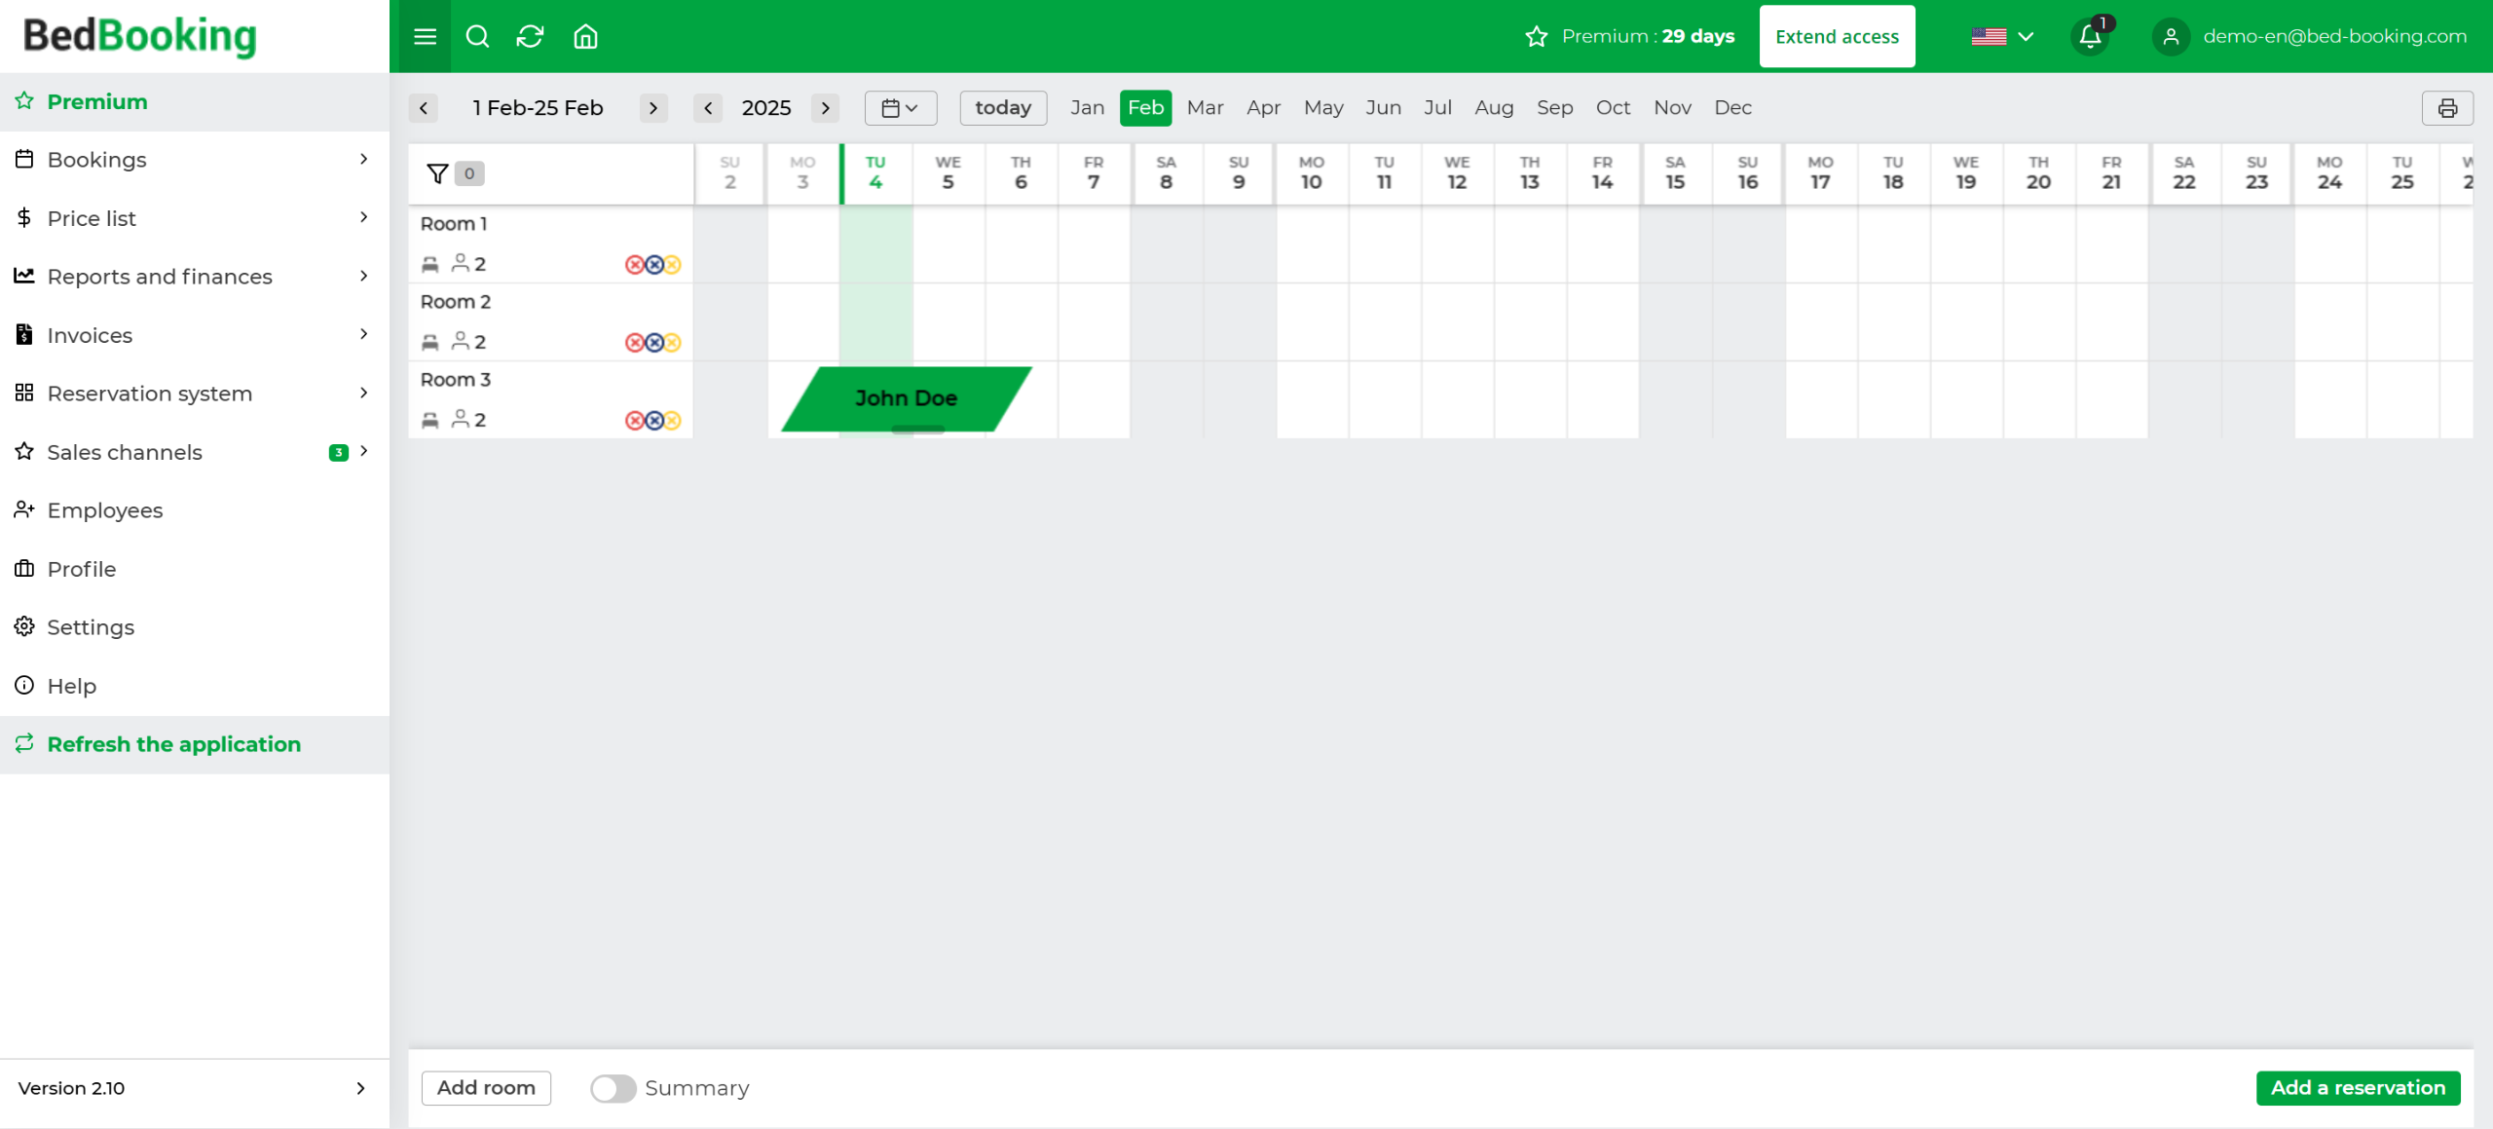Open the John Doe reservation bar
2493x1129 pixels.
(x=906, y=398)
